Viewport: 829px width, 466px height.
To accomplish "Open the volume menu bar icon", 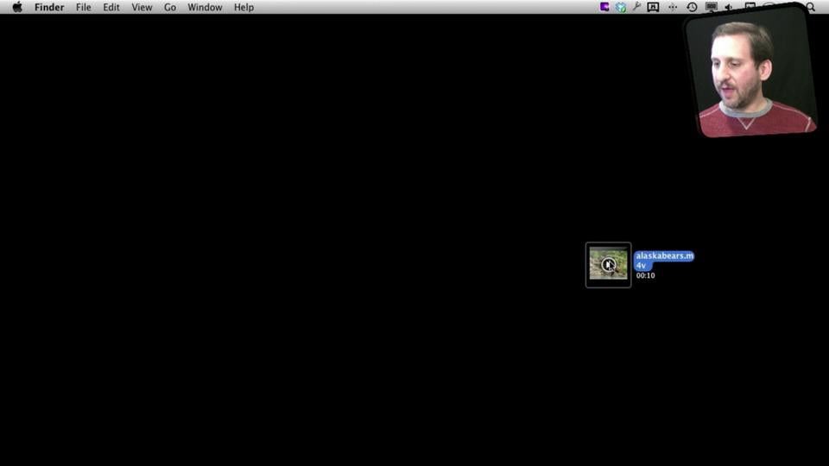I will point(729,8).
